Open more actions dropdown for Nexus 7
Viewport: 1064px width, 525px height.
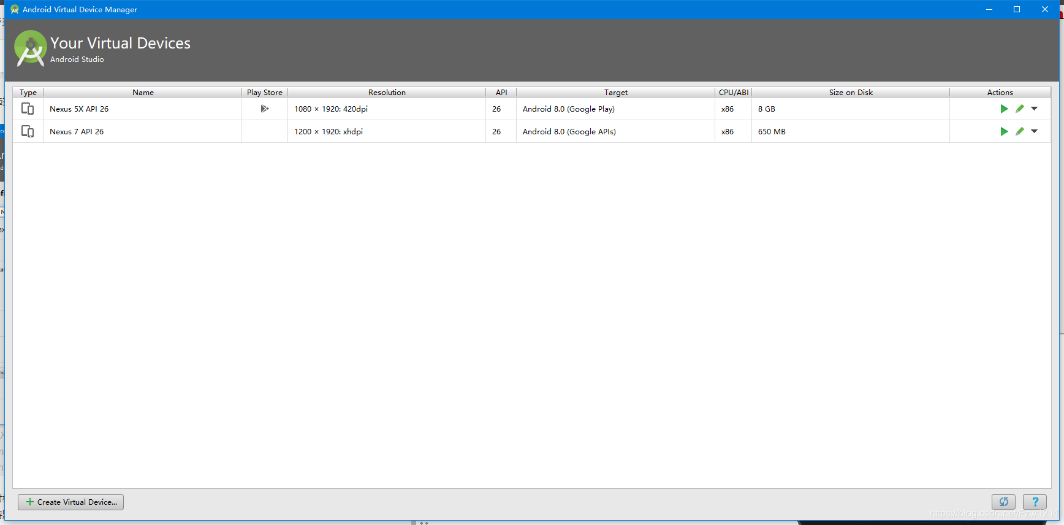1035,131
